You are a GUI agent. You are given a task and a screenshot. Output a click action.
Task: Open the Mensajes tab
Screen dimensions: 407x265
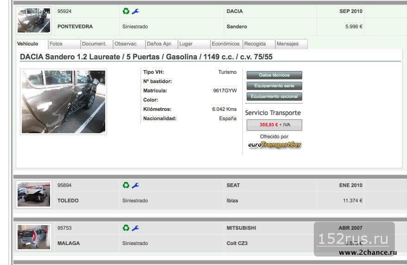291,44
